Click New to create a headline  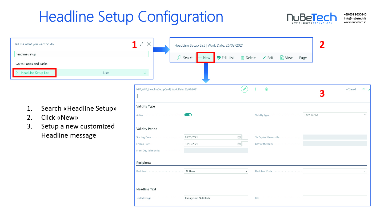pos(205,58)
